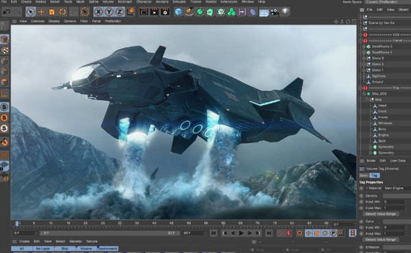Collapse the Ship group separator
The width and height of the screenshot is (411, 253).
(361, 88)
